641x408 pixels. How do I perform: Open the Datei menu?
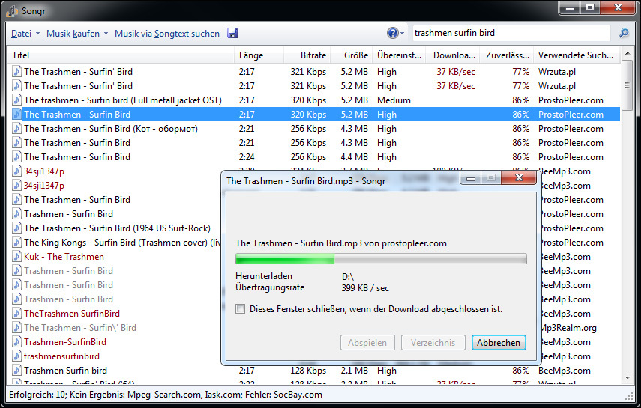(21, 34)
